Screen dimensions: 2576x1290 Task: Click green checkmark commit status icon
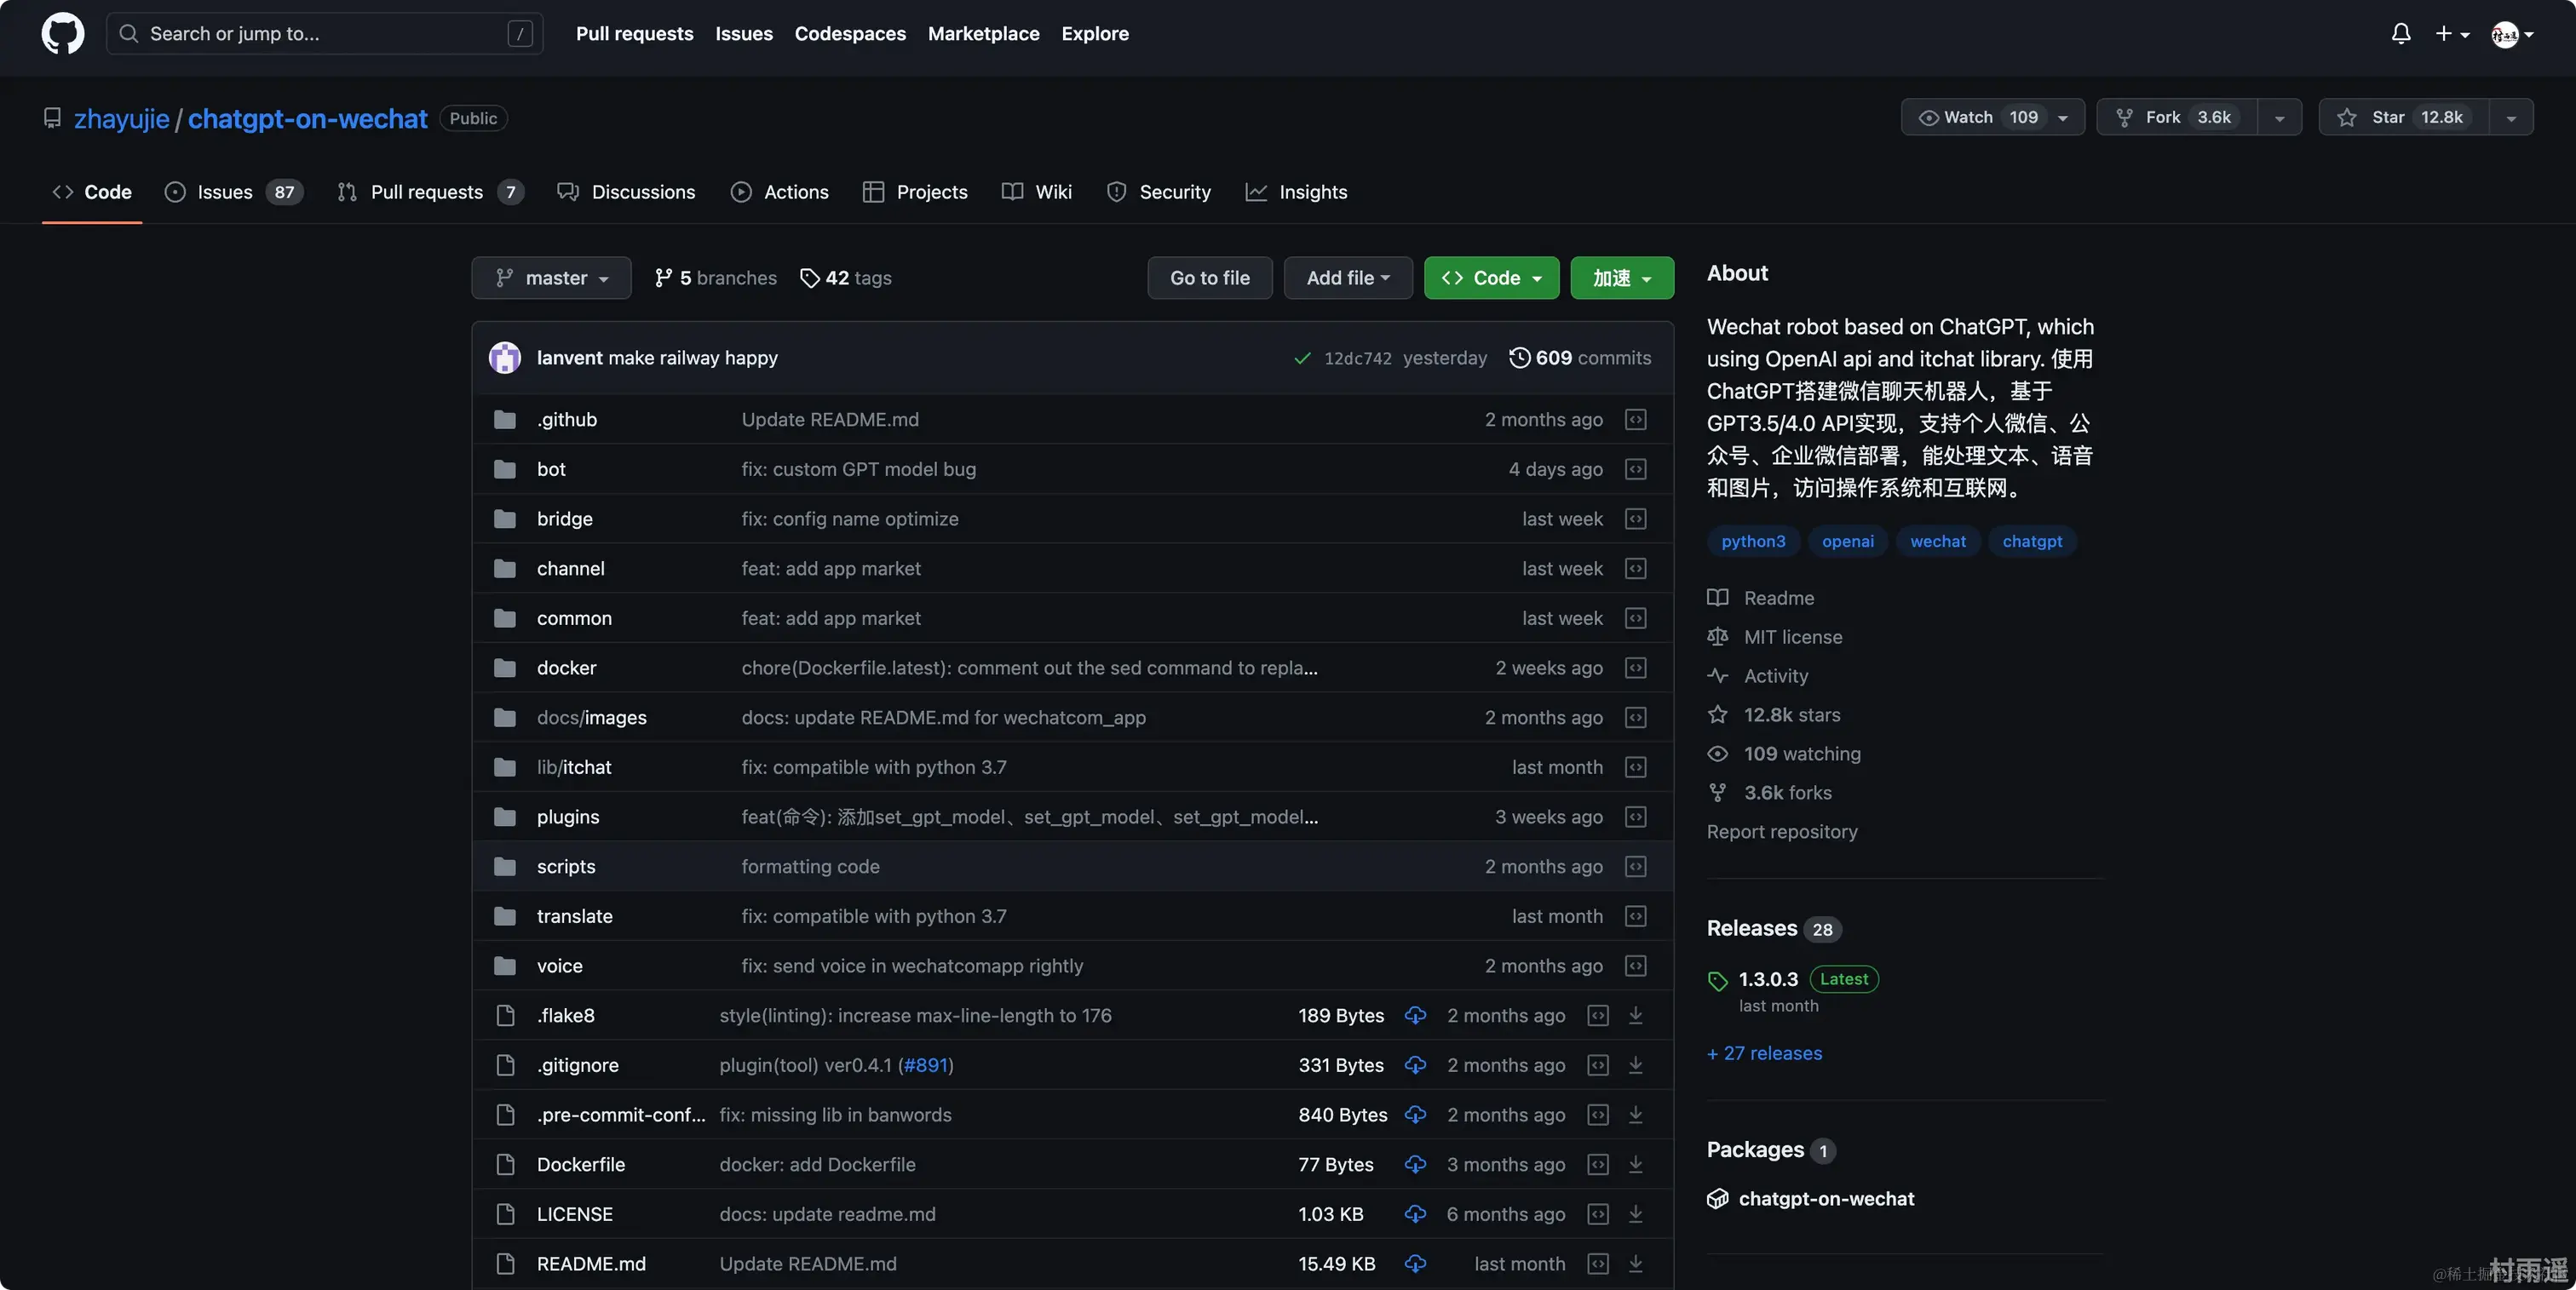1302,358
